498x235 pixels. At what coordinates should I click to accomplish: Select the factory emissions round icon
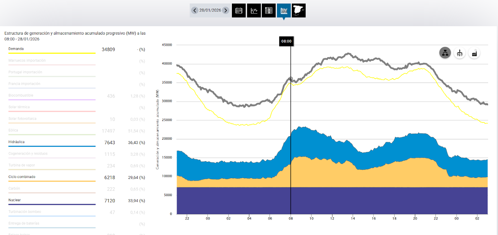pyautogui.click(x=474, y=53)
